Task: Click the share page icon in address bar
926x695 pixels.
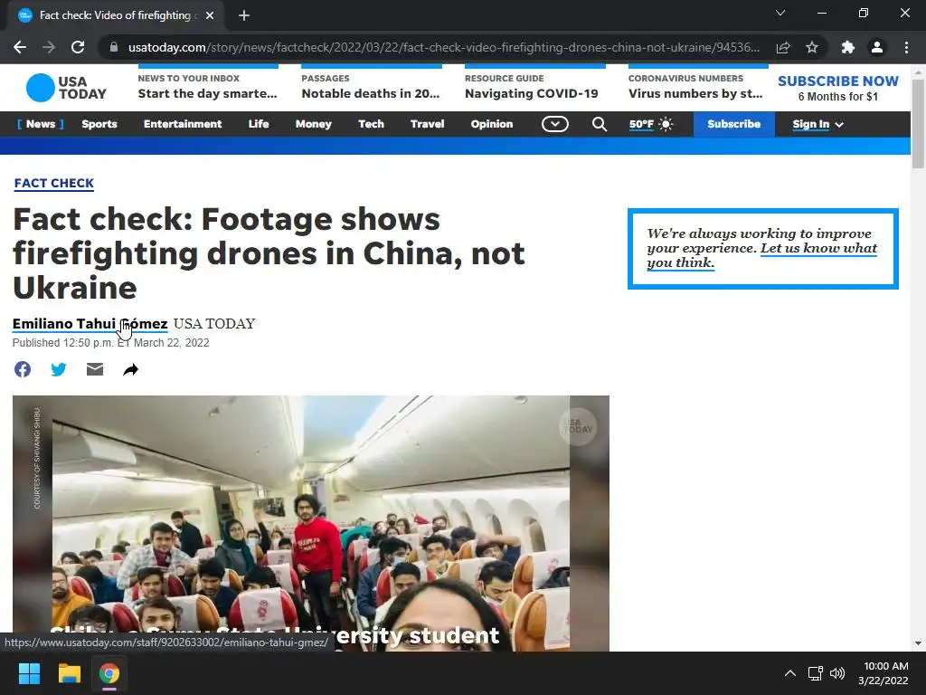Action: point(783,47)
